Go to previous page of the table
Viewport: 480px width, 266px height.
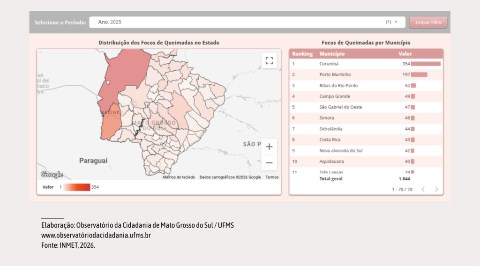pos(423,190)
